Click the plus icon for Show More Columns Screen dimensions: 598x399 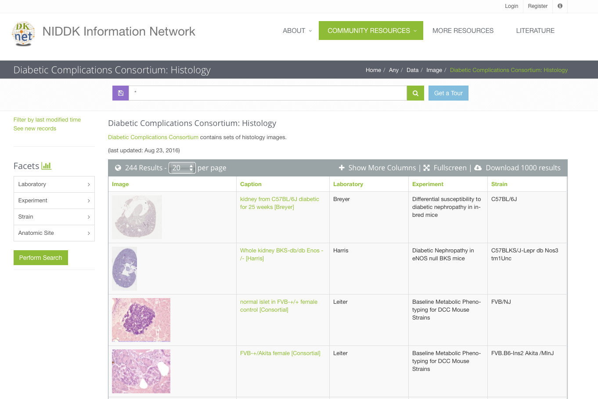click(342, 168)
